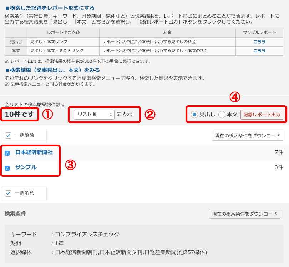Toggle the 一括解除 checkbox above the media list
This screenshot has height=267, width=289.
8,136
